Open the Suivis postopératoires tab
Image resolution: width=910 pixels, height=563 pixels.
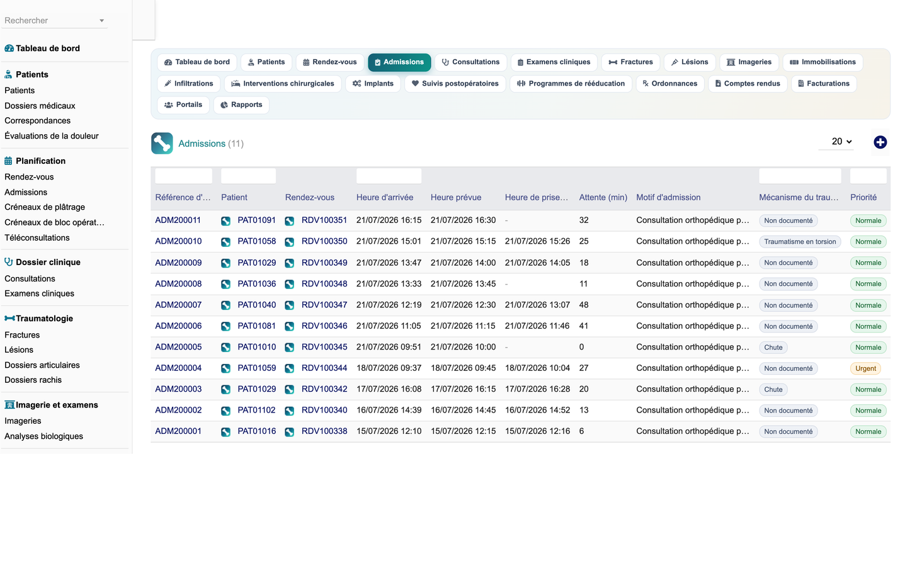click(x=455, y=84)
